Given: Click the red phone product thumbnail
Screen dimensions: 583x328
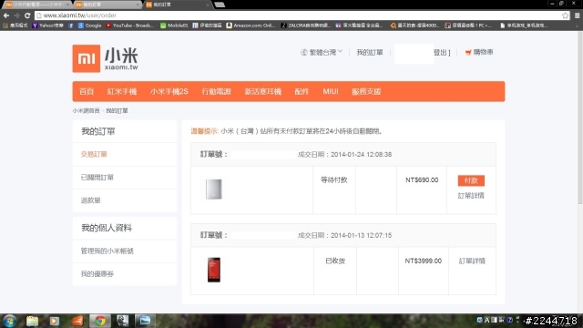Looking at the screenshot, I should pos(214,270).
